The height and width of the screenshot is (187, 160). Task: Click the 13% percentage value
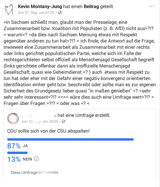(14, 159)
